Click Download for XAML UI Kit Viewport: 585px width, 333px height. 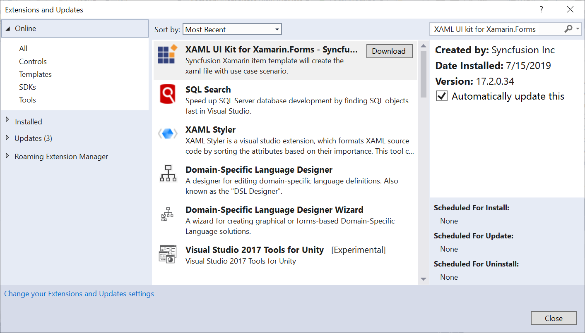[x=389, y=51]
